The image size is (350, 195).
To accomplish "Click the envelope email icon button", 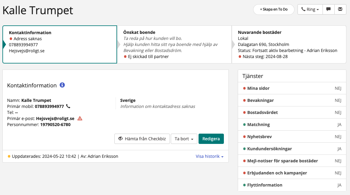I will click(340, 9).
